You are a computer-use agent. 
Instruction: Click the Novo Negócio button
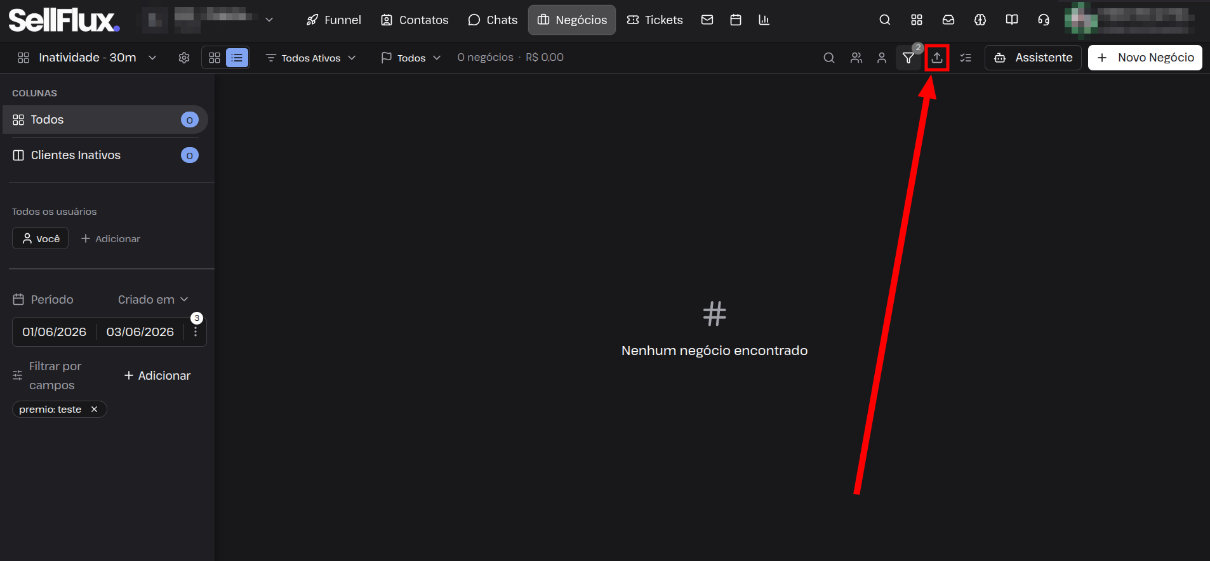pyautogui.click(x=1145, y=58)
